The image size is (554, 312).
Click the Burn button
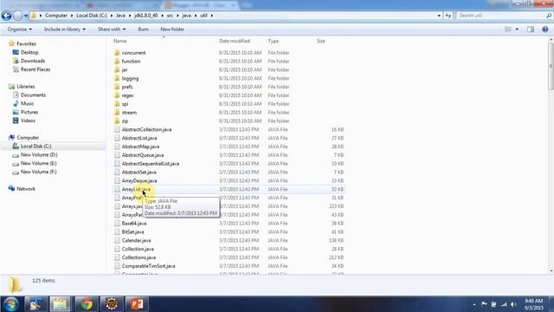143,29
